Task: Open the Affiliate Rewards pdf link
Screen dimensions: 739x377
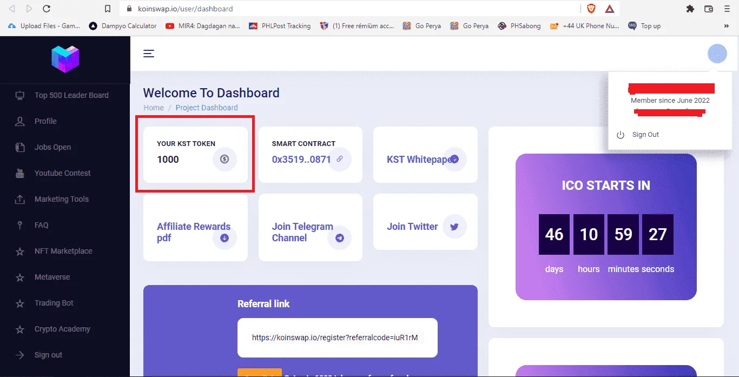Action: [x=194, y=232]
